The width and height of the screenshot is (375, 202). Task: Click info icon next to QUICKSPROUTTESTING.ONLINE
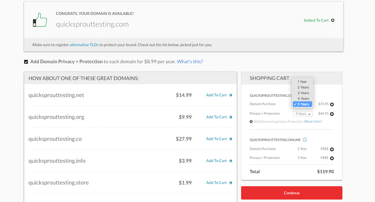pyautogui.click(x=305, y=140)
